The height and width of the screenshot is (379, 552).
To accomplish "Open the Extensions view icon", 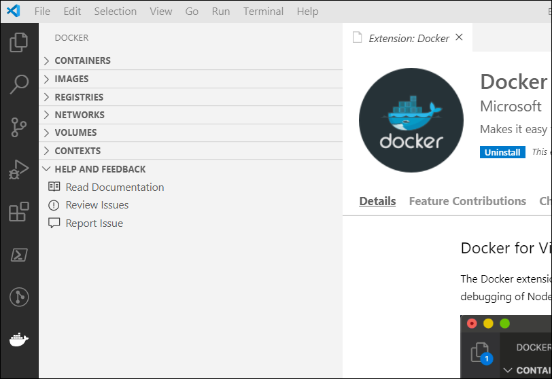I will [x=19, y=212].
